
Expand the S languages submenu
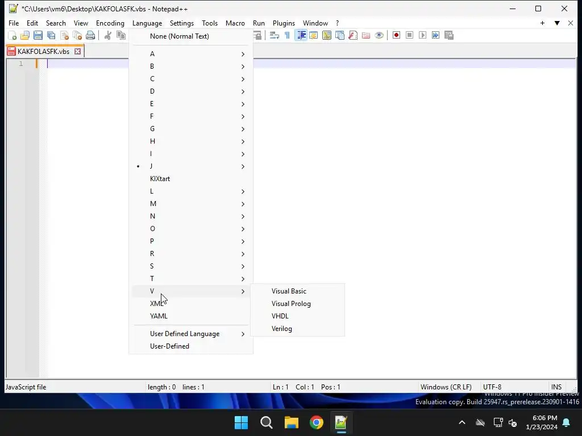click(x=191, y=266)
